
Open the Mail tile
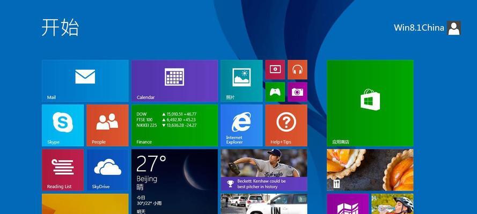(85, 81)
